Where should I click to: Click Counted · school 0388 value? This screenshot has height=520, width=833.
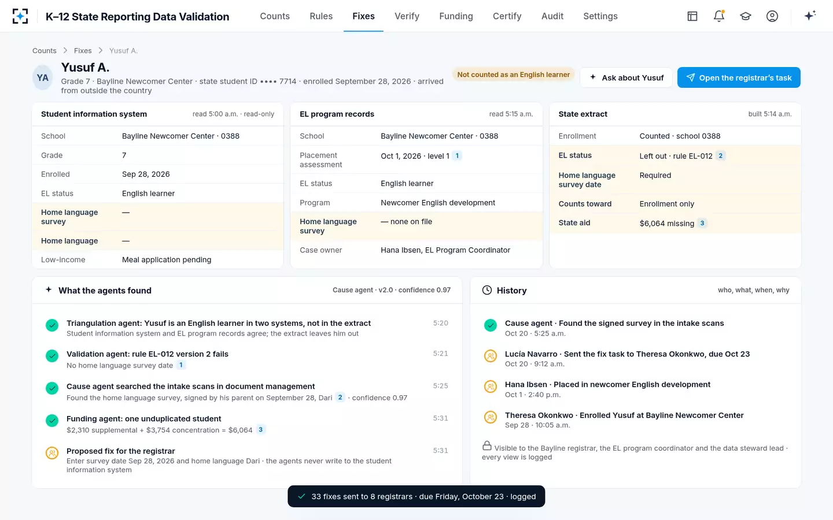(x=680, y=136)
